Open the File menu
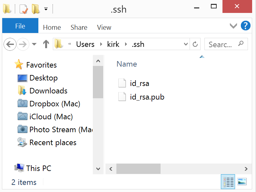Viewport: 256px width, 192px height. click(20, 26)
